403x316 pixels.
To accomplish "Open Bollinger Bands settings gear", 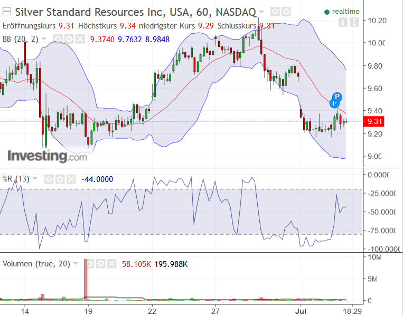I will click(69, 39).
